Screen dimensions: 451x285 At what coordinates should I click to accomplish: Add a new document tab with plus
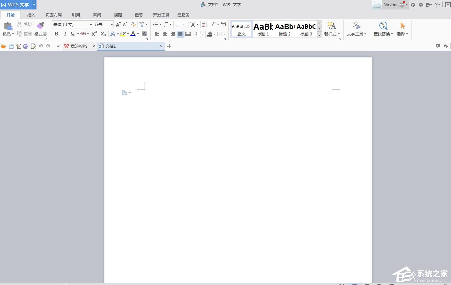169,46
